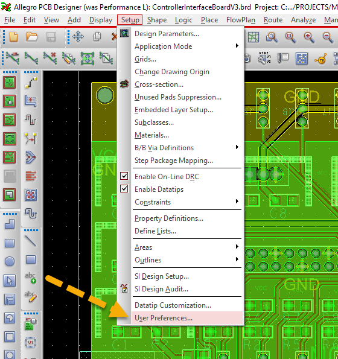The width and height of the screenshot is (338, 359).
Task: Expand the Constraints submenu
Action: (187, 202)
